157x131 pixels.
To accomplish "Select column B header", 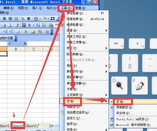I will pos(16,49).
